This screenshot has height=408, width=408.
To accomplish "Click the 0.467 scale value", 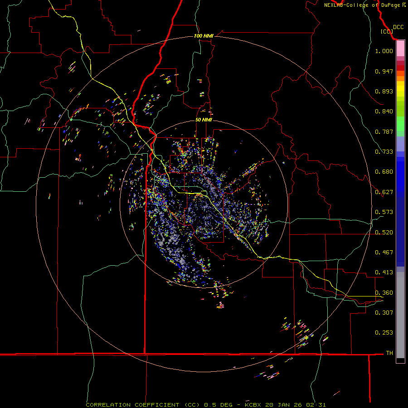I will (384, 253).
